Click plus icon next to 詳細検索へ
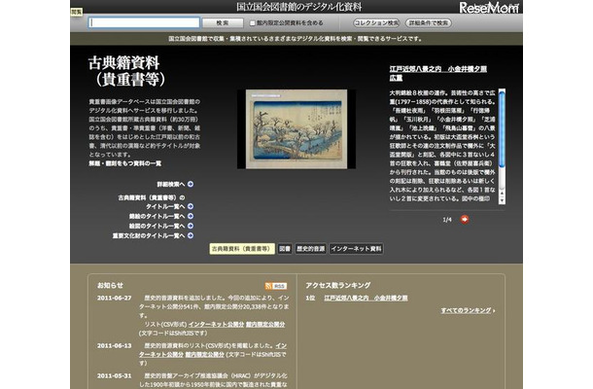Image resolution: width=593 pixels, height=389 pixels. [x=191, y=184]
